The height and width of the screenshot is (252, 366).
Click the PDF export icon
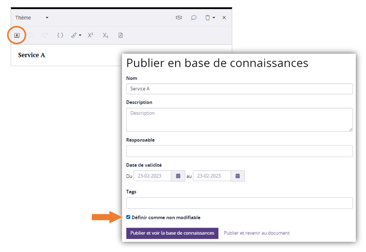(x=120, y=35)
